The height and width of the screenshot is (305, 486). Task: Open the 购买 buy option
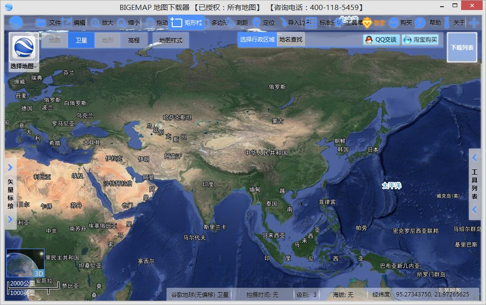coord(400,22)
